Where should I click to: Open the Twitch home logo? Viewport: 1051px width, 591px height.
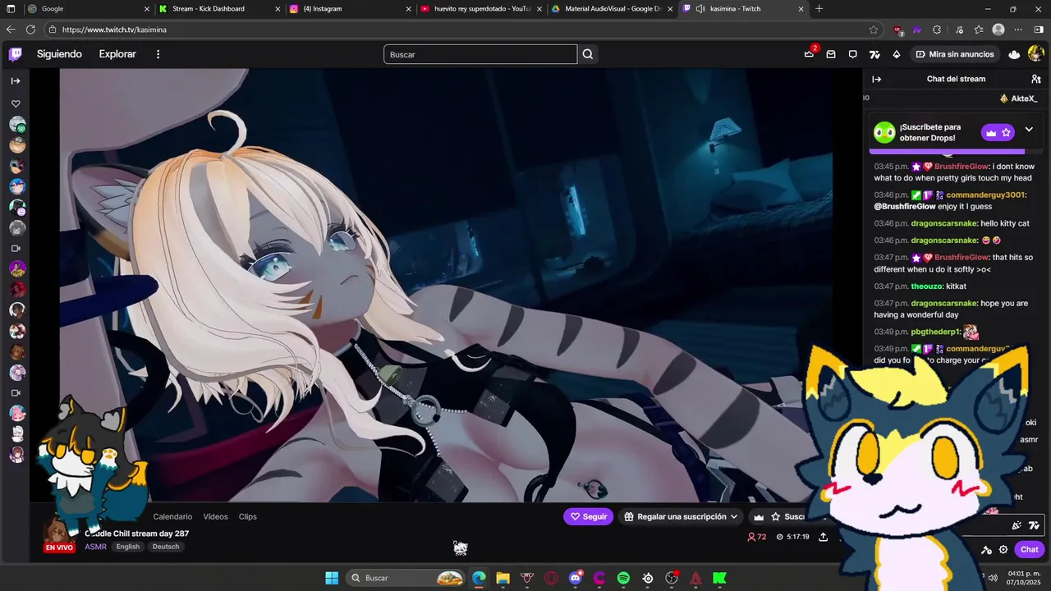[x=16, y=54]
